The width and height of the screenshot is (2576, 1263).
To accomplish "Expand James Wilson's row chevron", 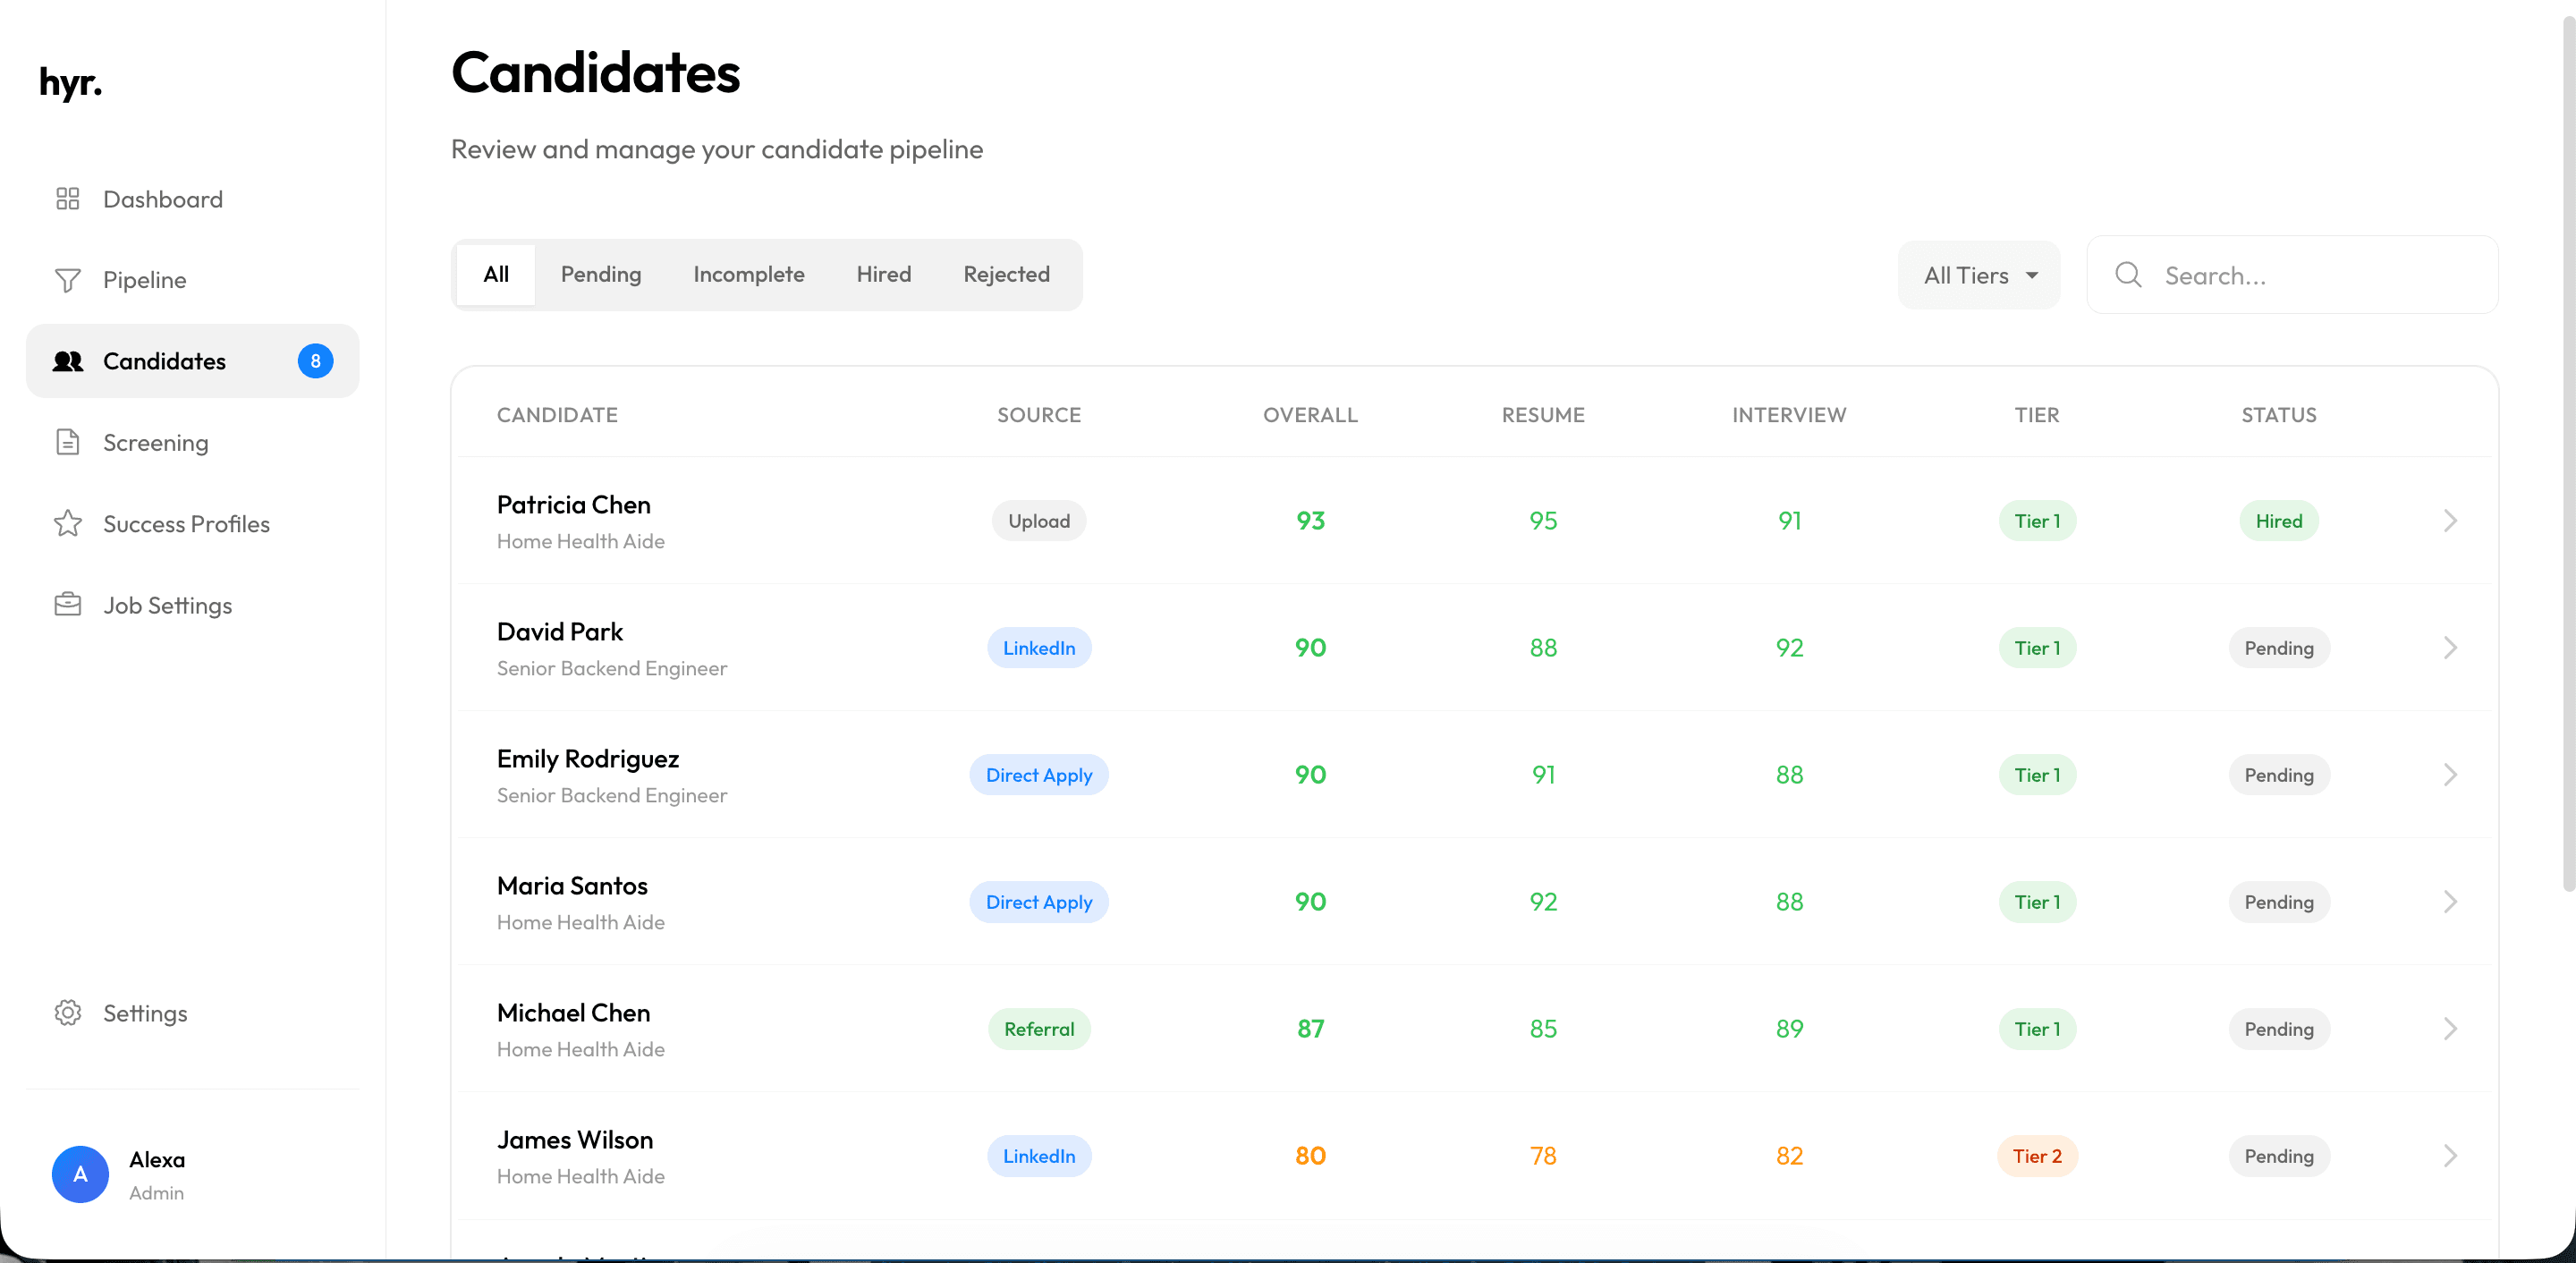I will click(x=2450, y=1156).
